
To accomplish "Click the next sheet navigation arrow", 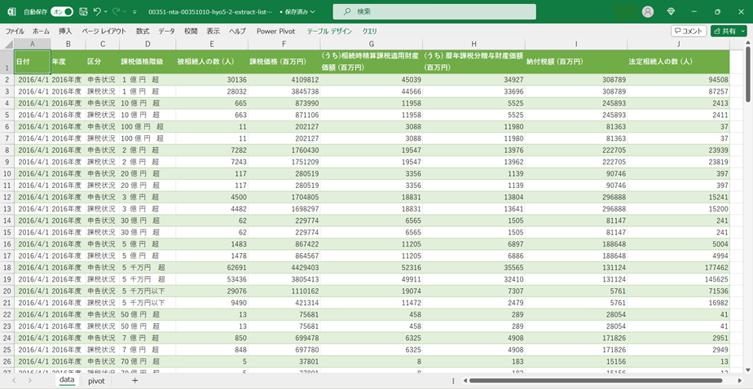I will point(30,380).
